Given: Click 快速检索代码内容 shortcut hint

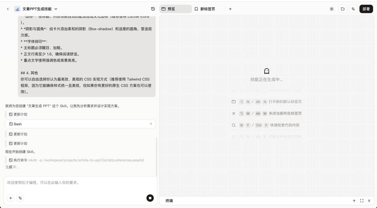Looking at the screenshot, I should [x=285, y=125].
